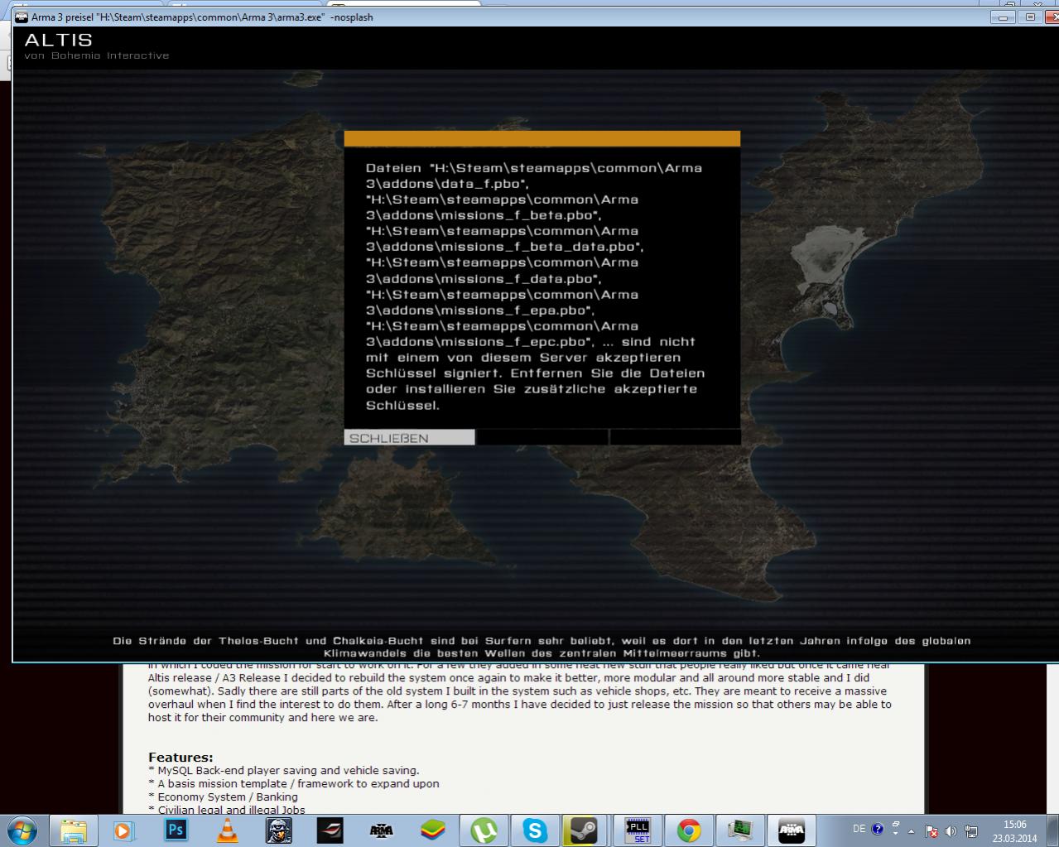Launch Windows Media Player from the taskbar
This screenshot has height=847, width=1059.
click(123, 830)
